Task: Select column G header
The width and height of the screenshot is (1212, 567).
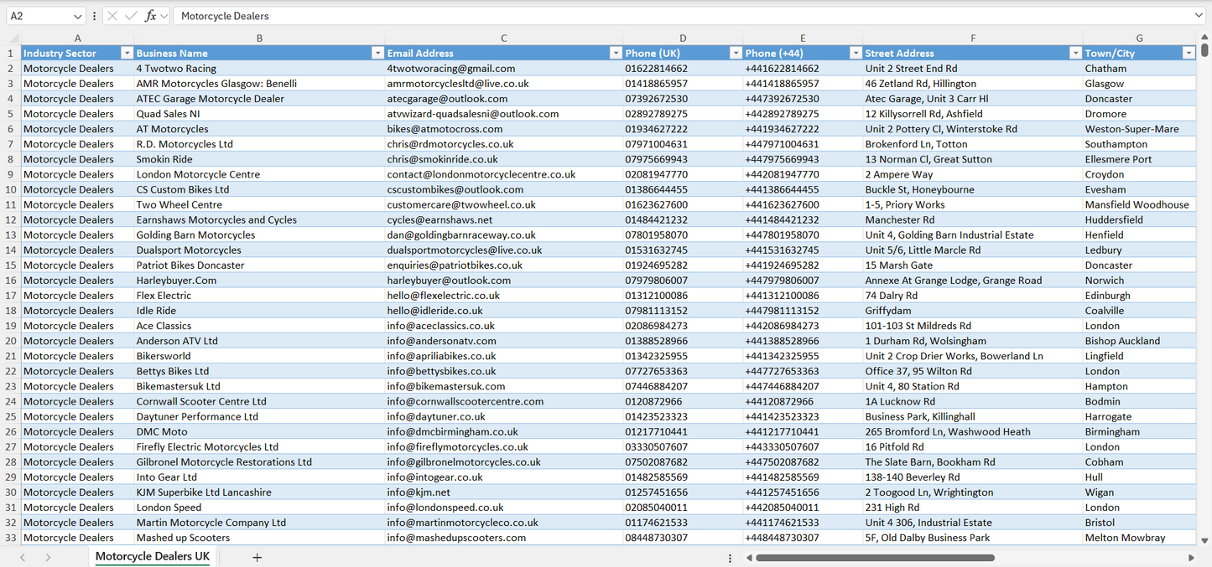Action: tap(1139, 39)
